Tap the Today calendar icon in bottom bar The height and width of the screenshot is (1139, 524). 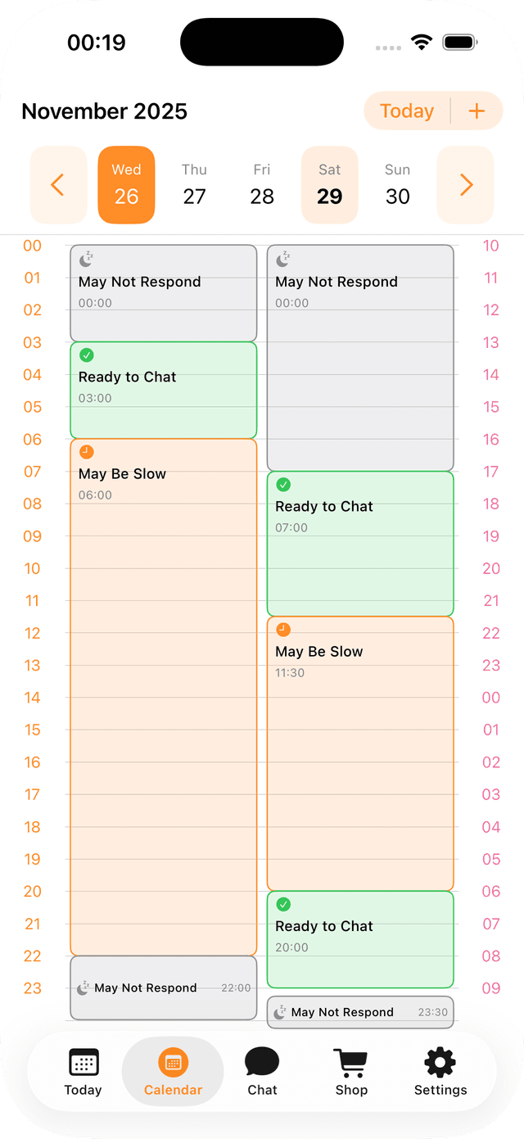point(82,1062)
